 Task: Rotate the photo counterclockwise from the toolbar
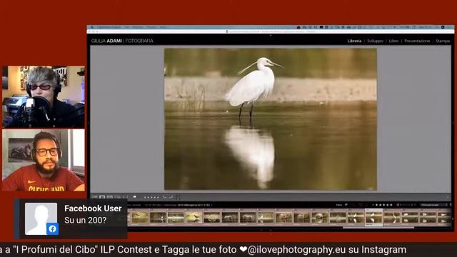(x=164, y=197)
